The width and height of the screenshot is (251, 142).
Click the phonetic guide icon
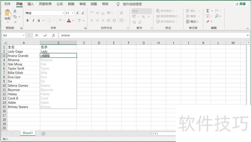tap(79, 20)
